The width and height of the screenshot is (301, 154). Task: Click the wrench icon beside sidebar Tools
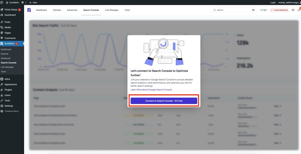[2, 100]
